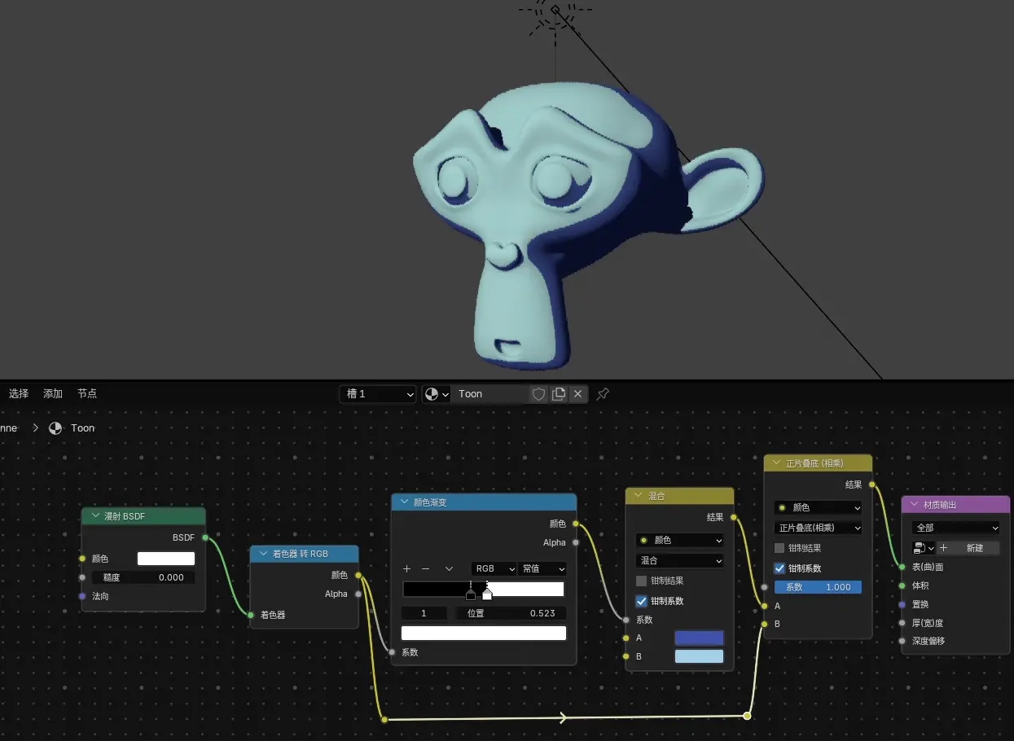Click the 新建 button in 材质输出
This screenshot has height=741, width=1014.
pos(975,548)
